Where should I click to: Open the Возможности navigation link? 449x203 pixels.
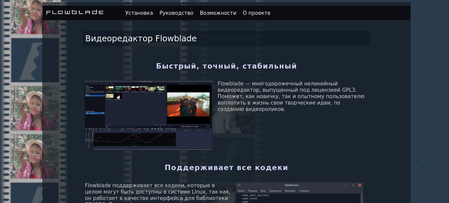[x=218, y=13]
